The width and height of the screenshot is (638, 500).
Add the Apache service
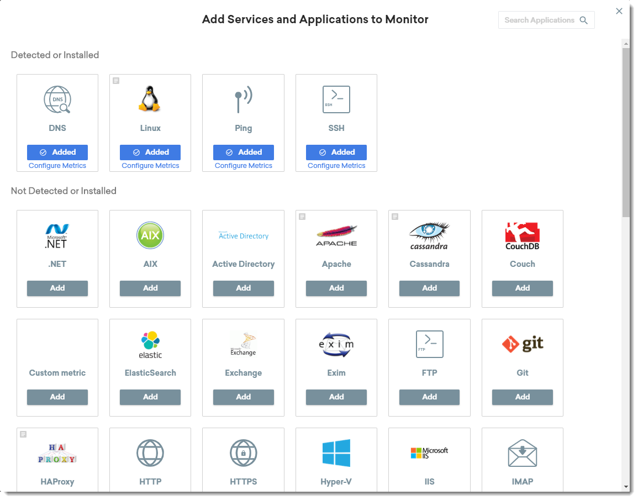click(x=336, y=288)
